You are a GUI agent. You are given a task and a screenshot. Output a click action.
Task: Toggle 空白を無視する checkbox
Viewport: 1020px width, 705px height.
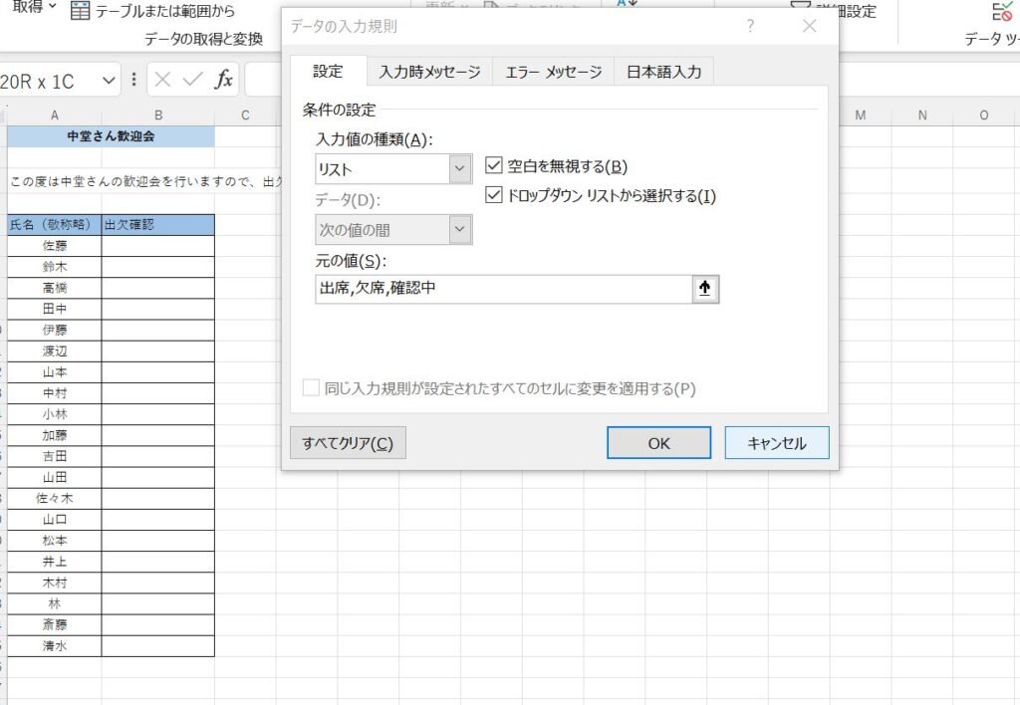(494, 166)
